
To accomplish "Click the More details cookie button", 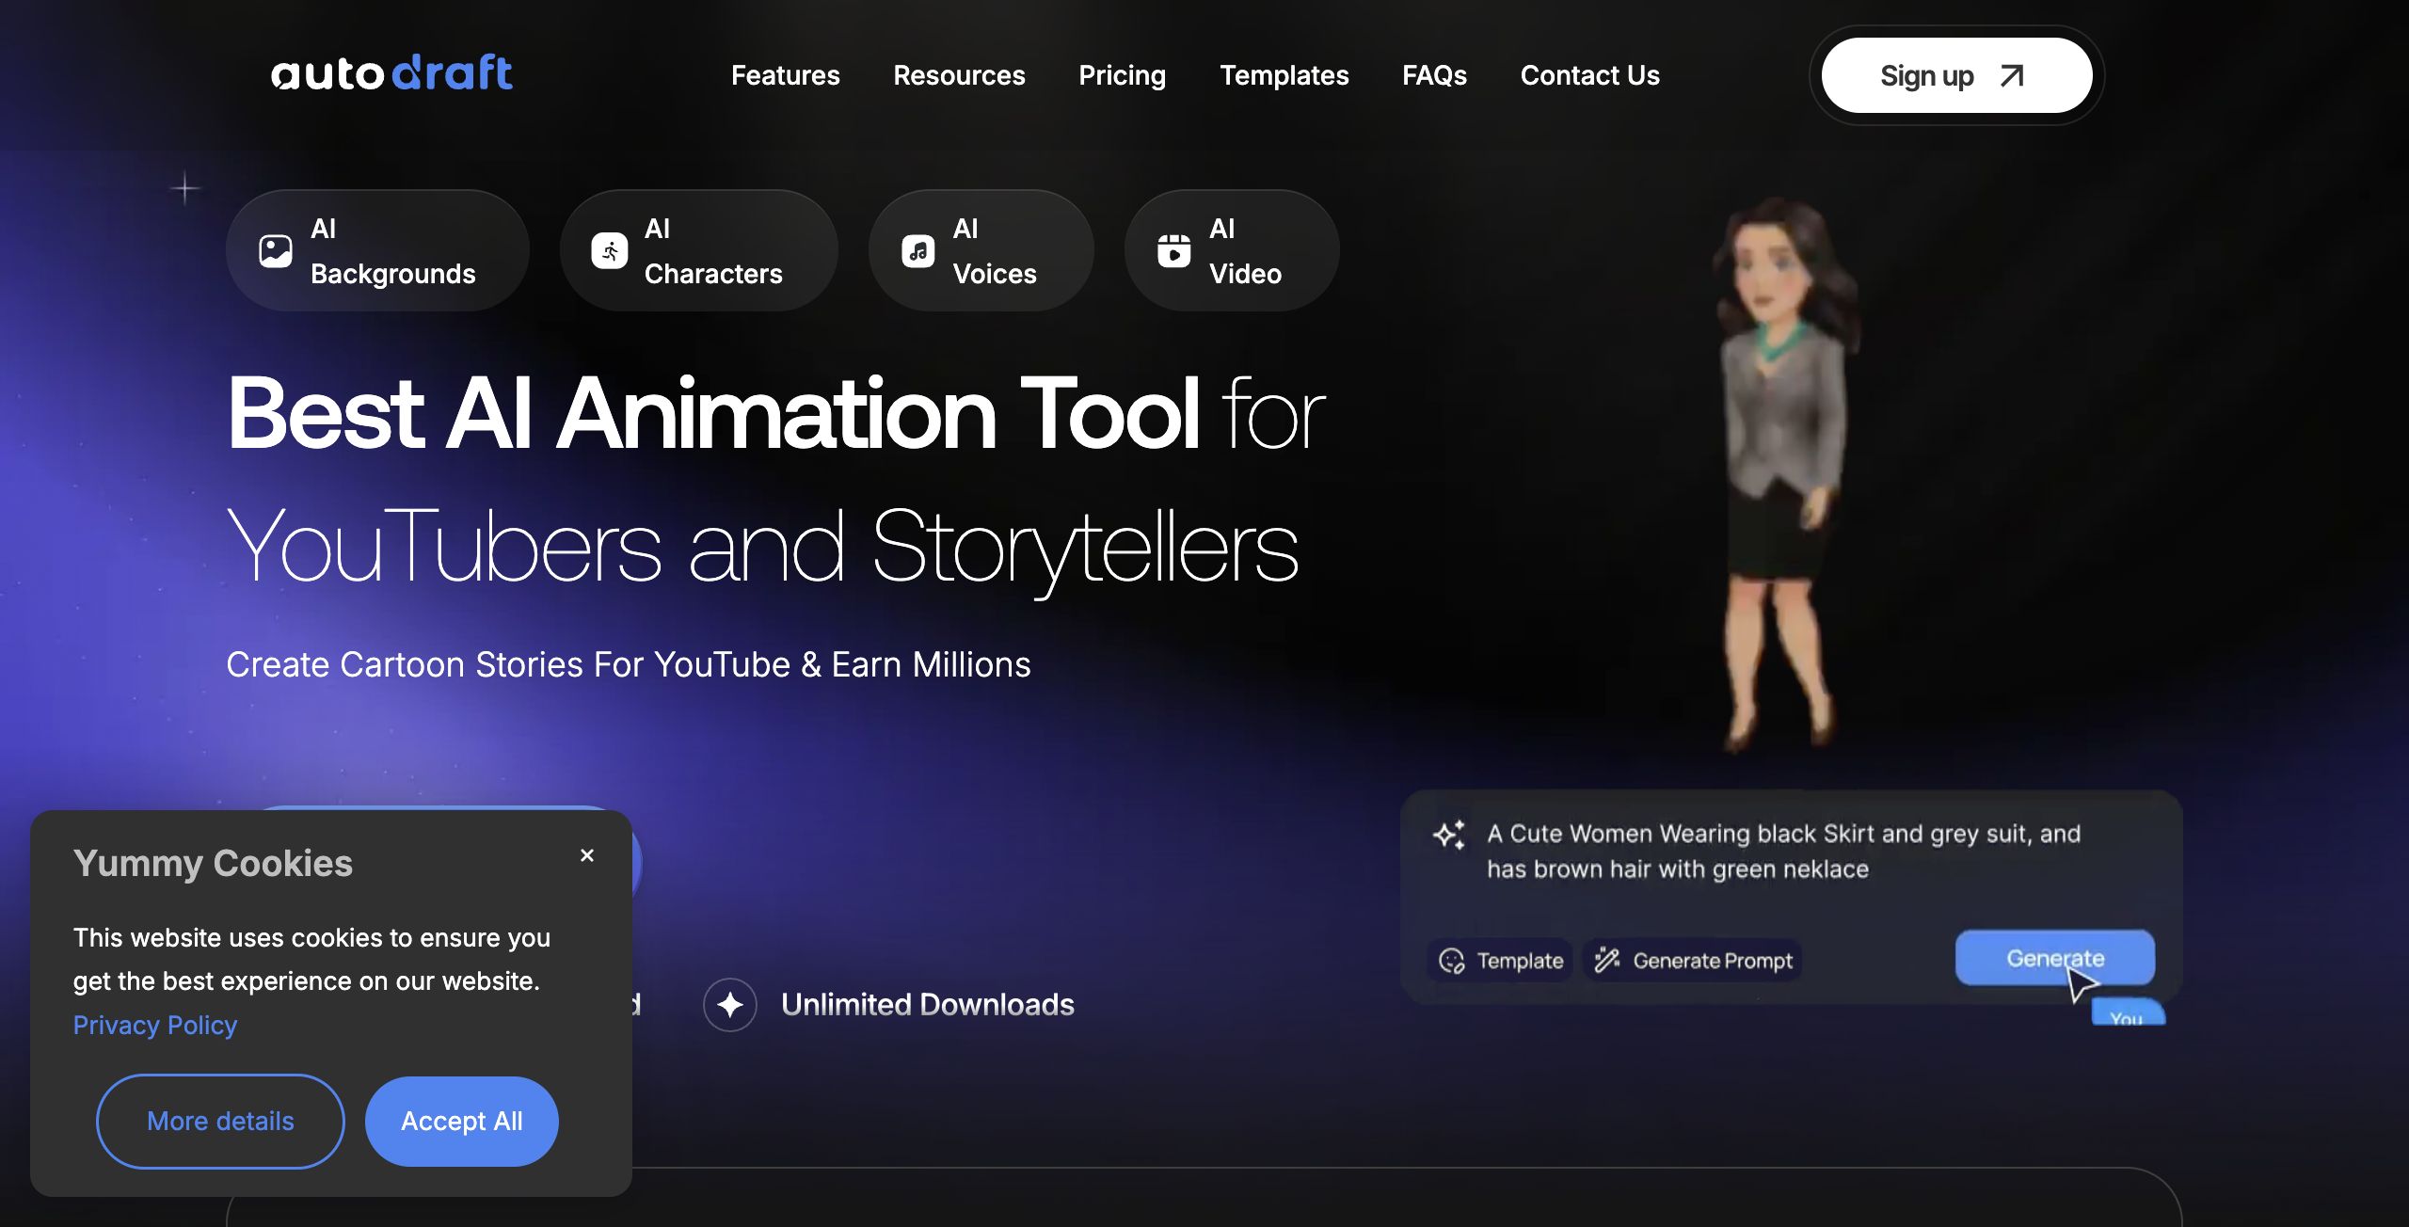I will click(x=220, y=1122).
